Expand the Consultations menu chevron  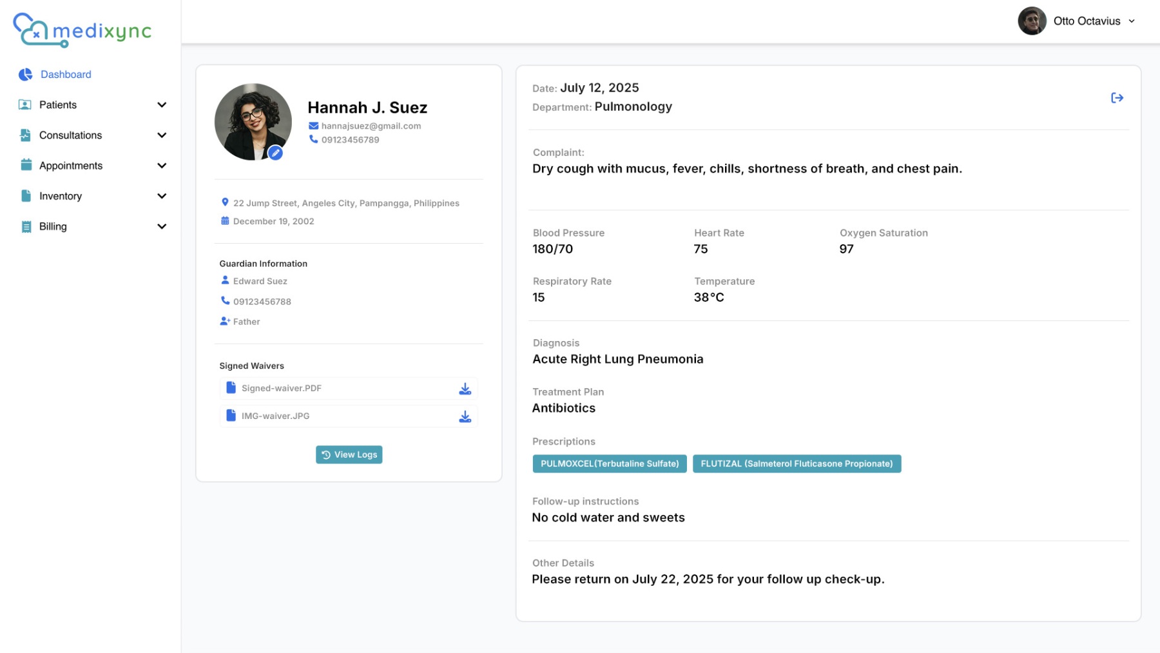(x=162, y=135)
